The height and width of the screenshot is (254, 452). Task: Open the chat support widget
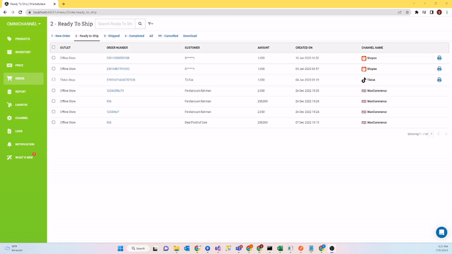(441, 232)
